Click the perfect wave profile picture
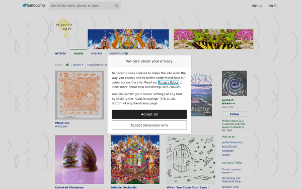The width and height of the screenshot is (302, 189). [235, 83]
